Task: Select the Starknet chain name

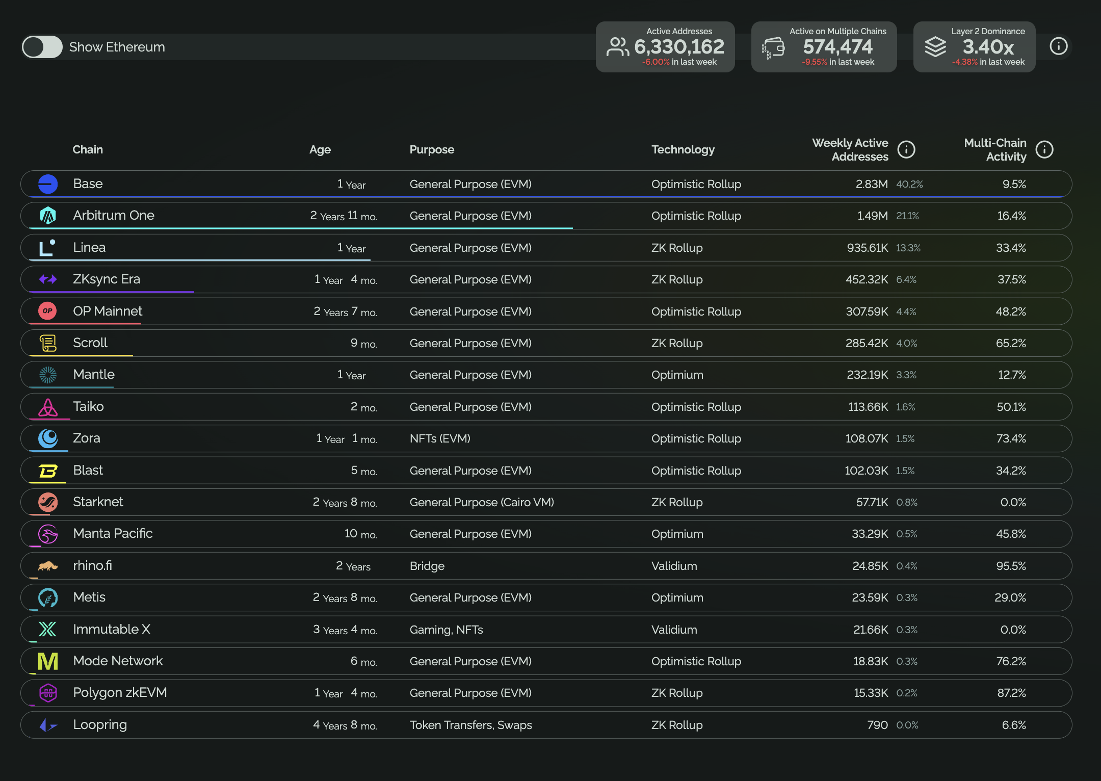Action: pos(98,502)
